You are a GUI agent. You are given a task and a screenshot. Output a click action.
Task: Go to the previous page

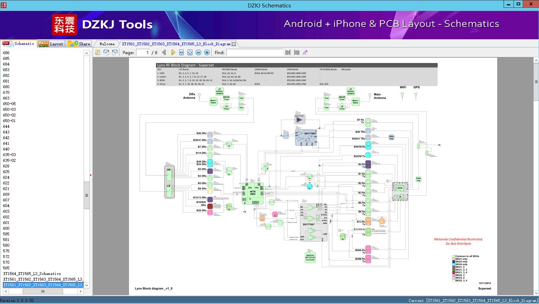pyautogui.click(x=164, y=52)
